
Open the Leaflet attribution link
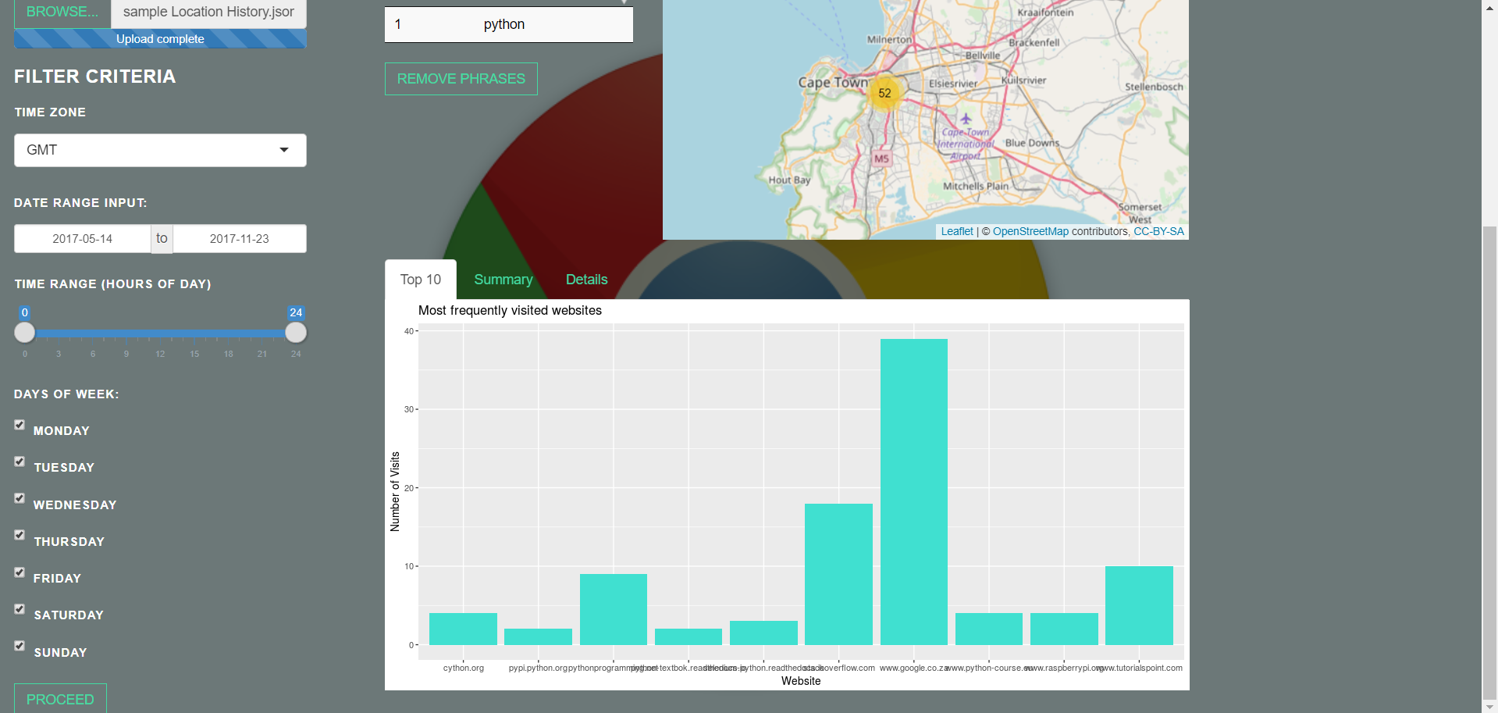pos(957,231)
